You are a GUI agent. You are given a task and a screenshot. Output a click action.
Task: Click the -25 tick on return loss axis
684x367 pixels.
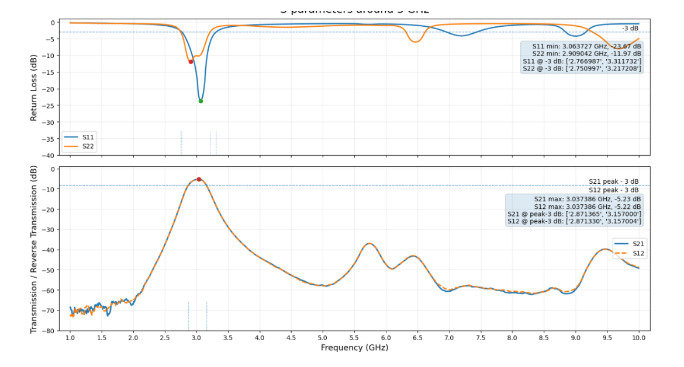coord(49,106)
